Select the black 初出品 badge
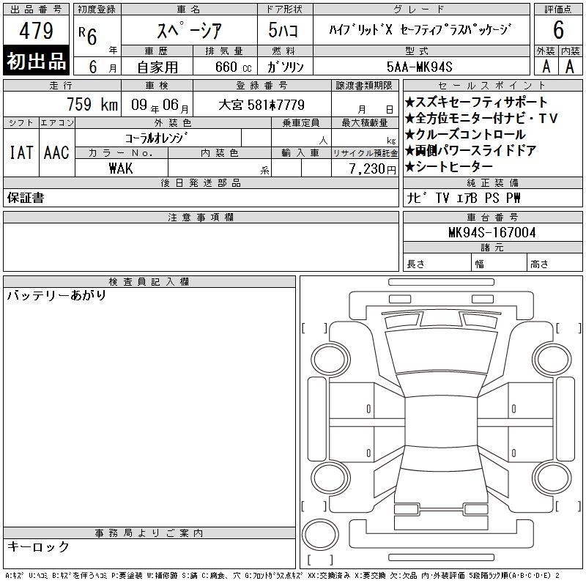586x586 pixels. point(36,61)
